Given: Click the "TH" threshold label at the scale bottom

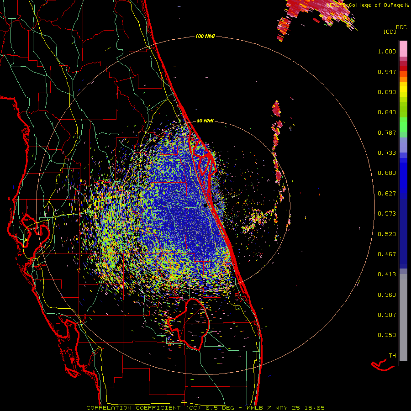Looking at the screenshot, I should [x=392, y=356].
